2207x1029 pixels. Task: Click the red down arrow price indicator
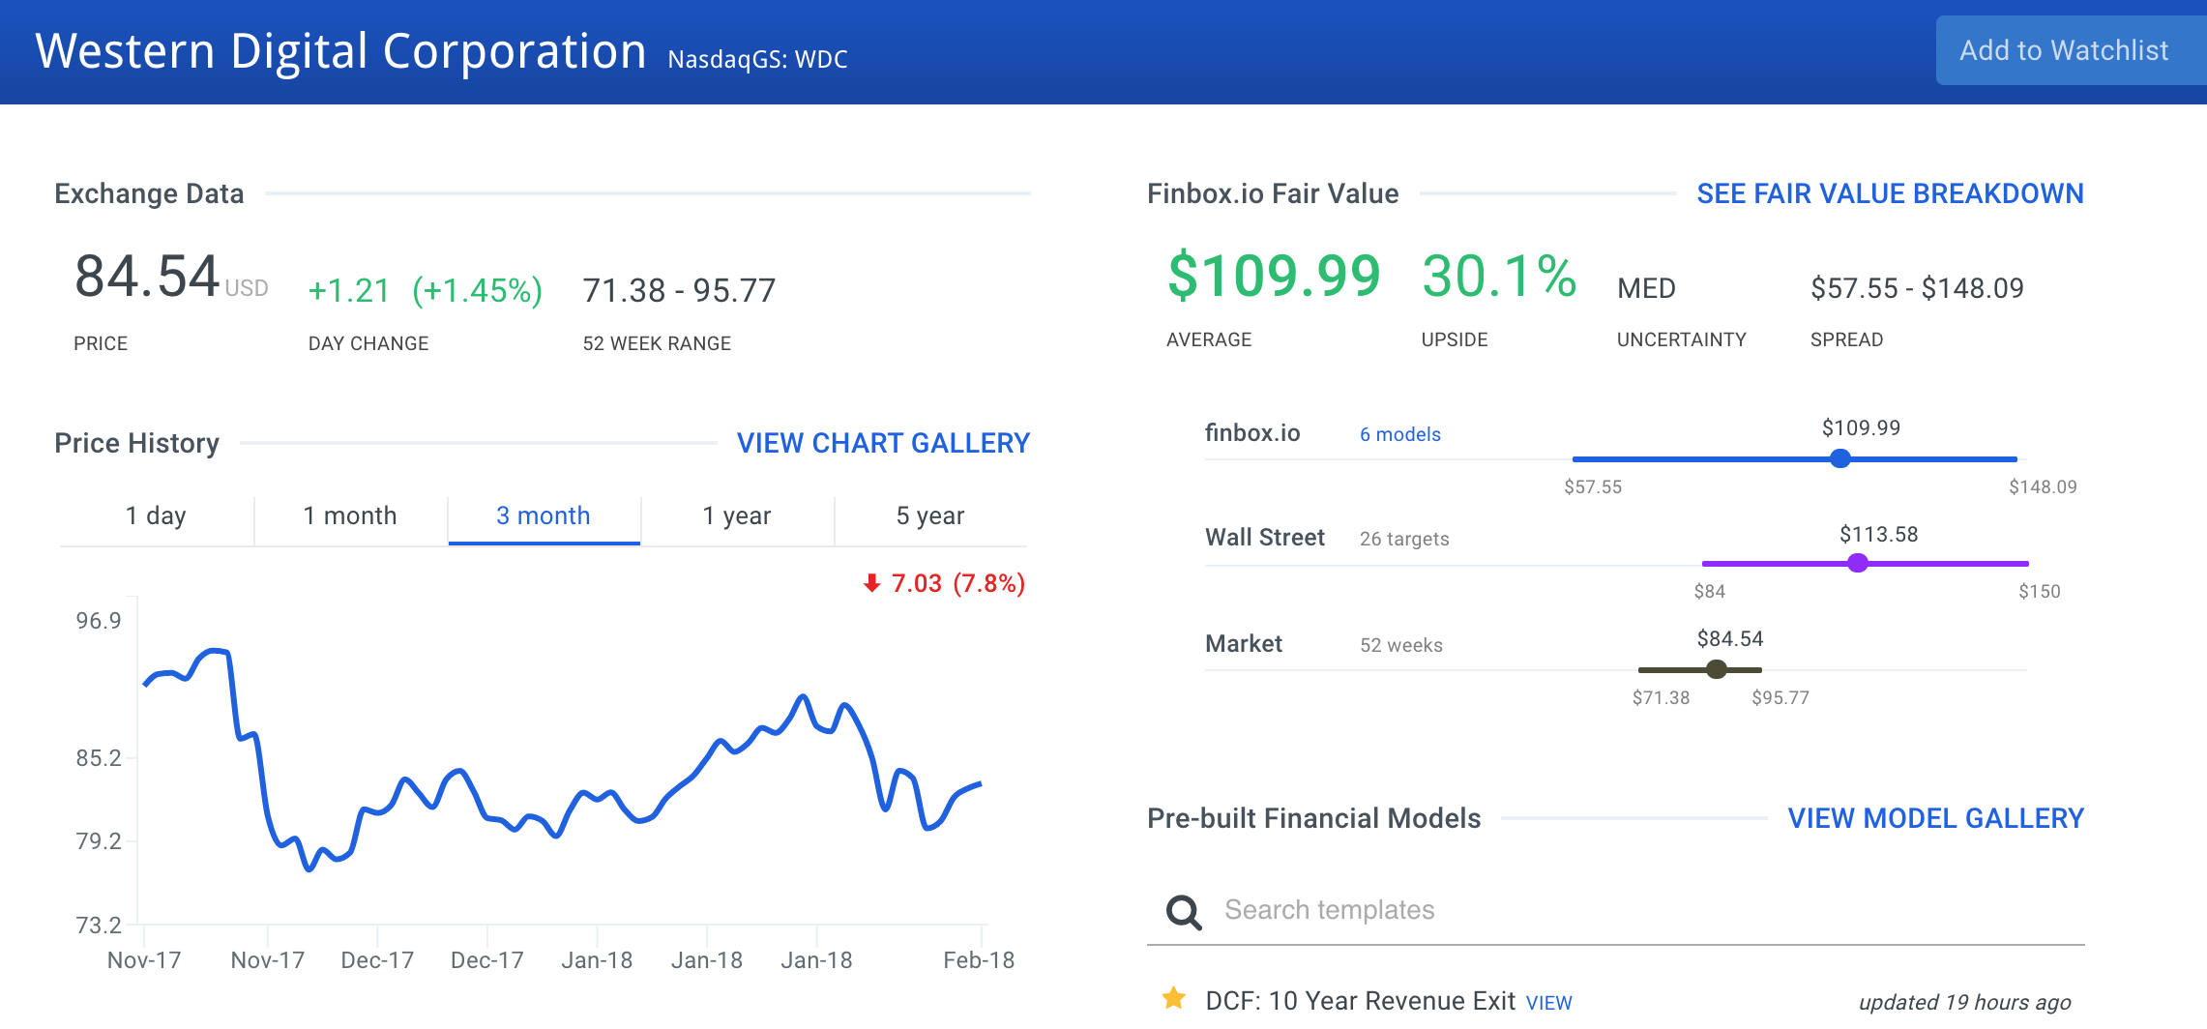(x=871, y=583)
